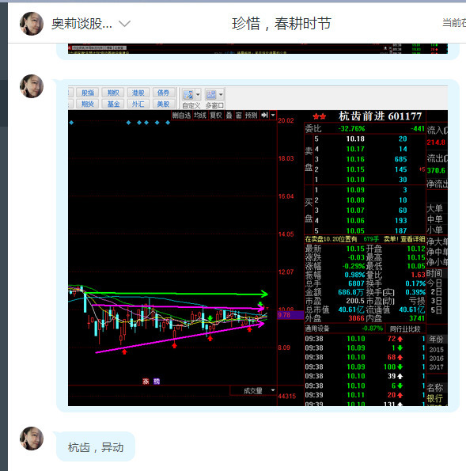Expand the chevron next to 奥莉谈股
This screenshot has height=471, width=466.
click(x=124, y=24)
